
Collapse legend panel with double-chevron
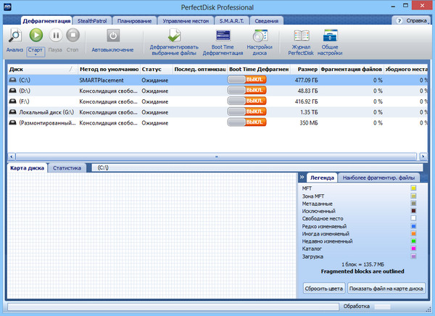point(302,177)
